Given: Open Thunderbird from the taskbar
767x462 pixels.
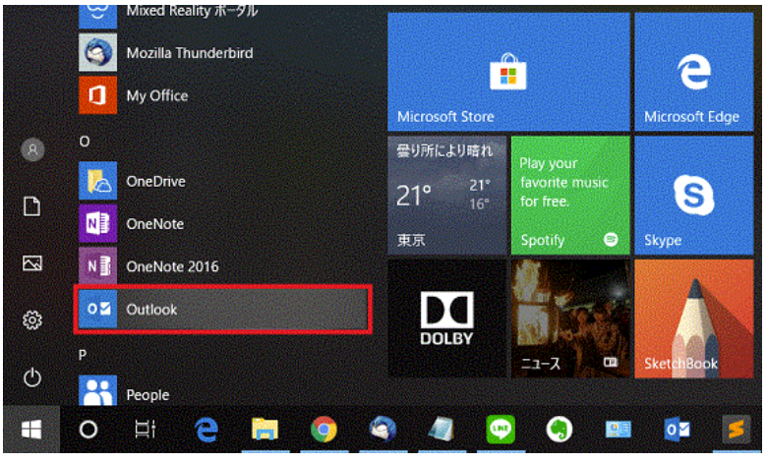Looking at the screenshot, I should click(x=383, y=430).
